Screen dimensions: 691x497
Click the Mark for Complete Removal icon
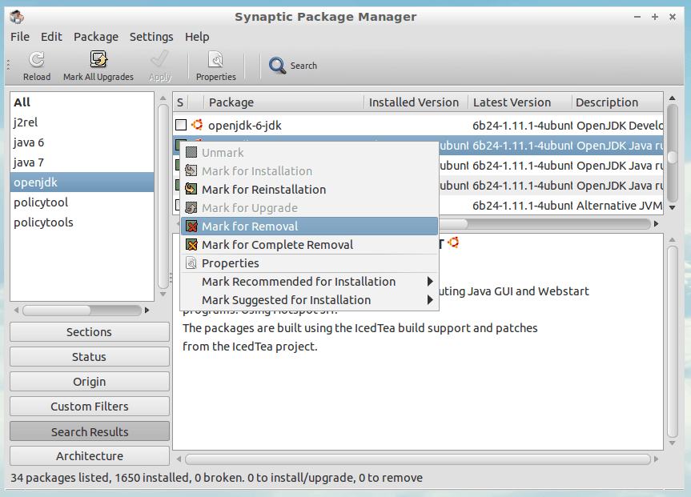point(191,245)
